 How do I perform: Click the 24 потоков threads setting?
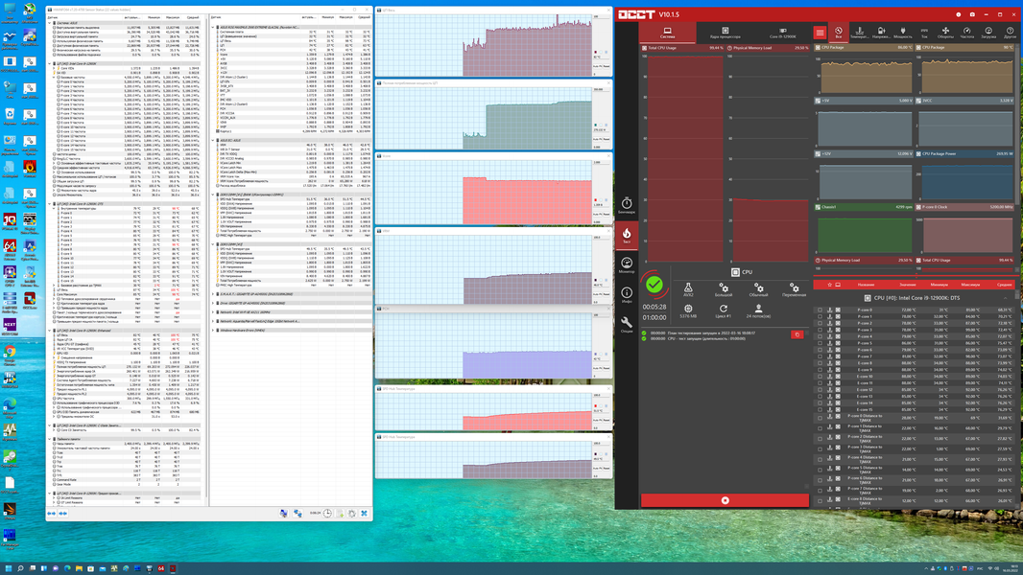(x=758, y=311)
